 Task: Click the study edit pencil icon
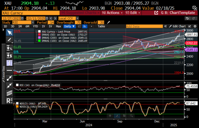pyautogui.click(x=108, y=22)
